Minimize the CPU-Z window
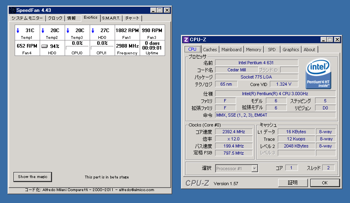This screenshot has width=350, height=203. click(323, 40)
